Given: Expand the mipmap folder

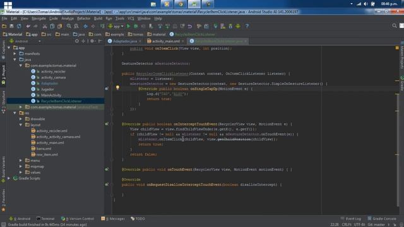Looking at the screenshot, I should tap(21, 166).
